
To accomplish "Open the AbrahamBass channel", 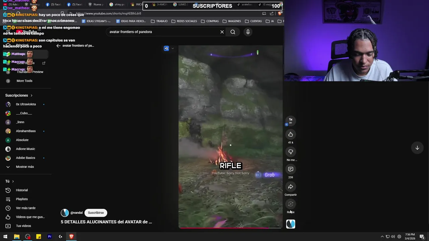I will tap(26, 131).
